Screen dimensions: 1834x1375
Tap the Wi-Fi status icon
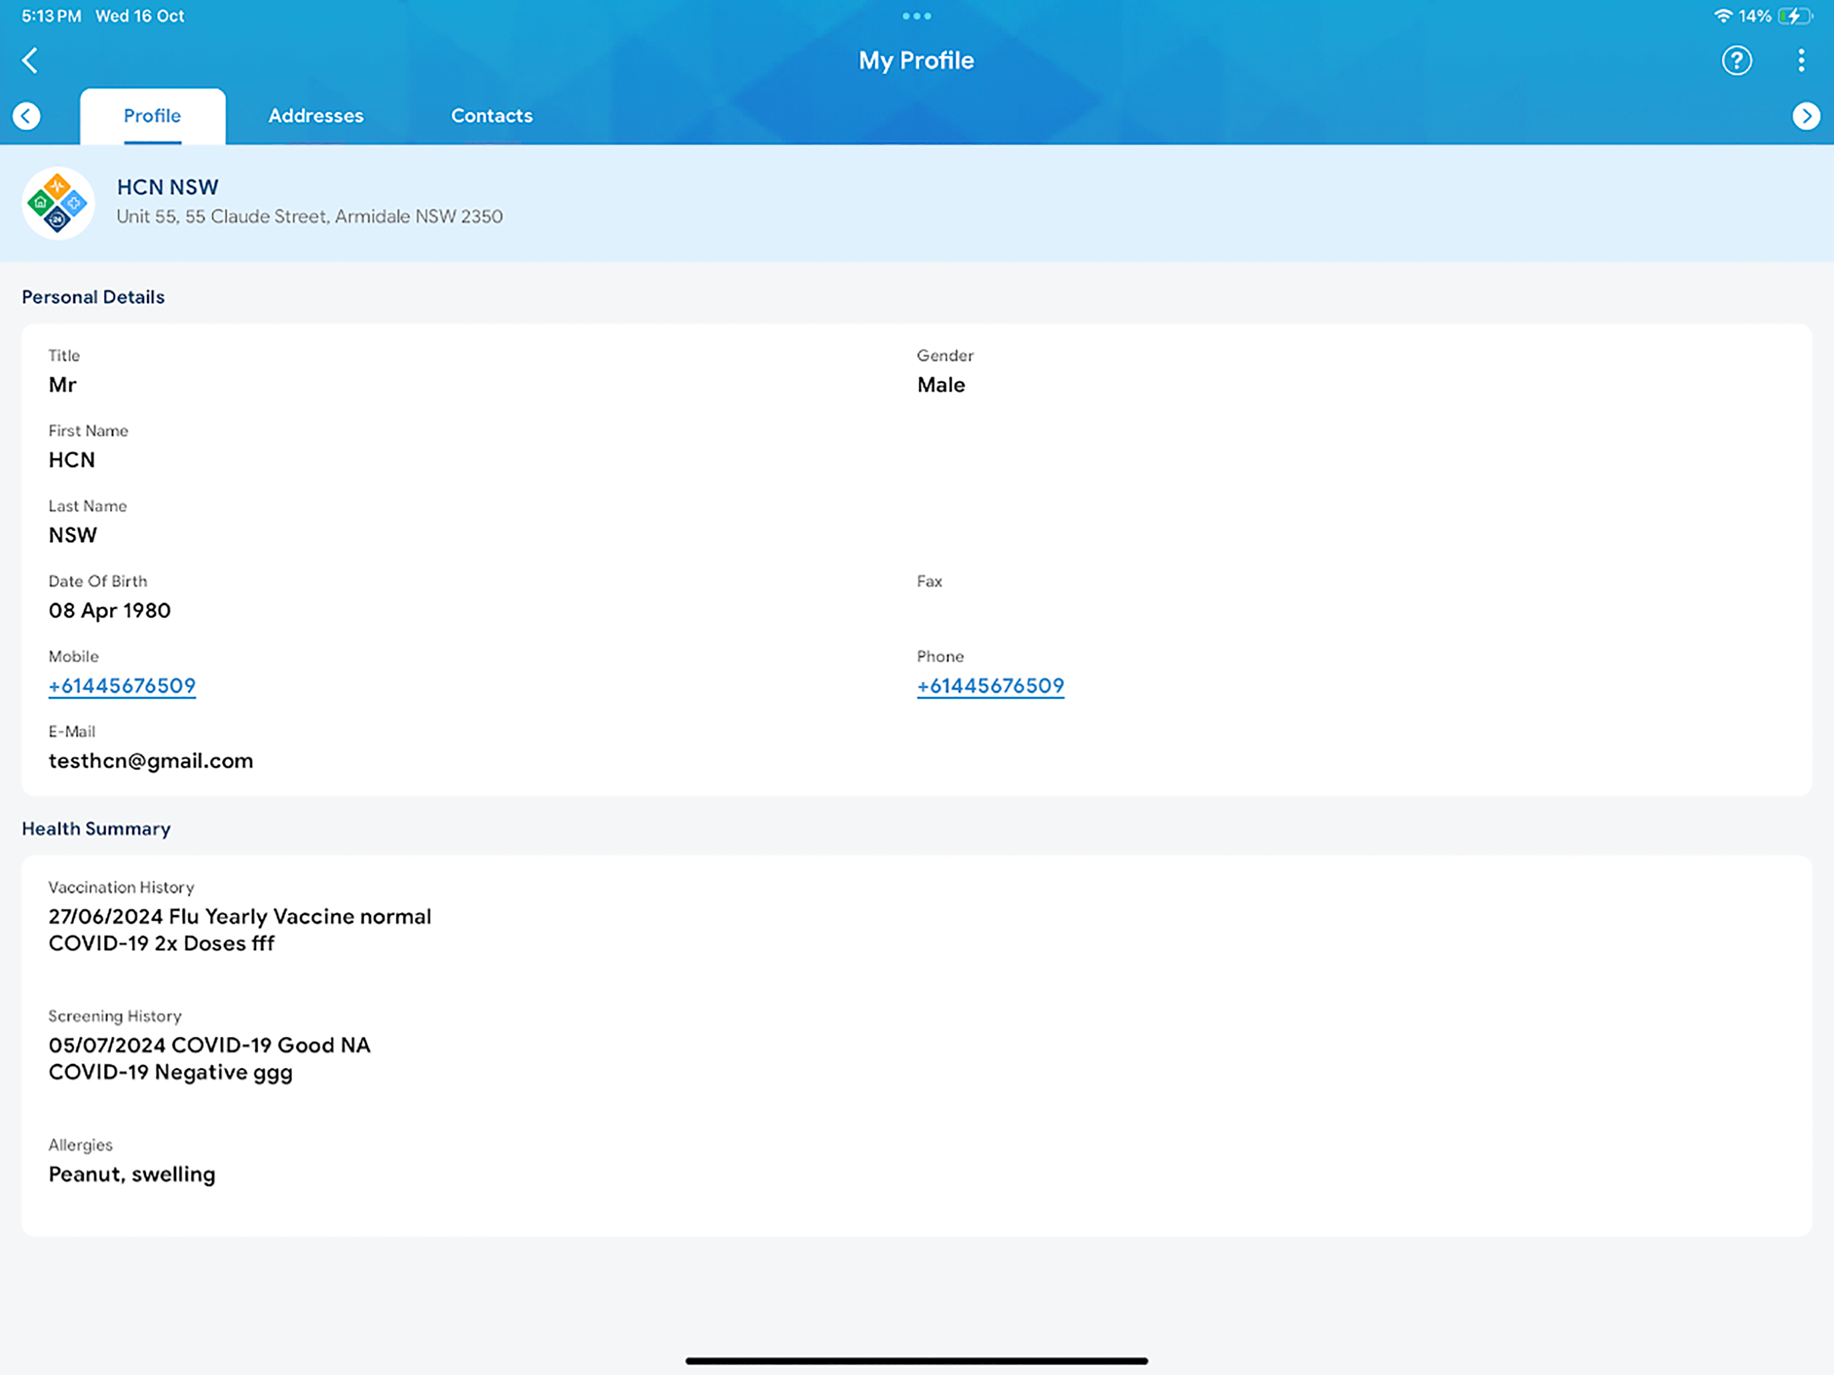[x=1723, y=16]
